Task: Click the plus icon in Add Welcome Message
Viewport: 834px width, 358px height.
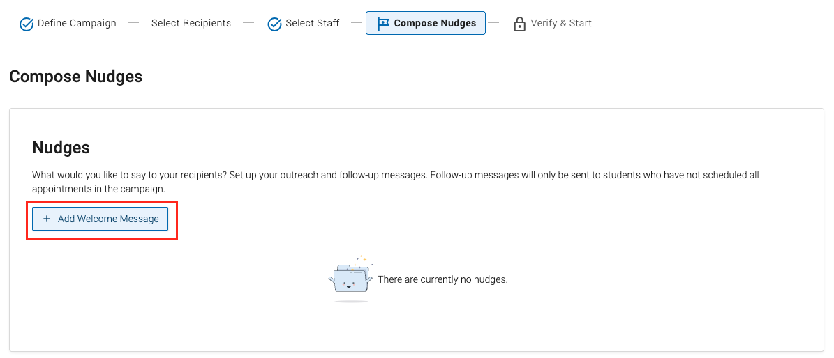Action: [47, 219]
